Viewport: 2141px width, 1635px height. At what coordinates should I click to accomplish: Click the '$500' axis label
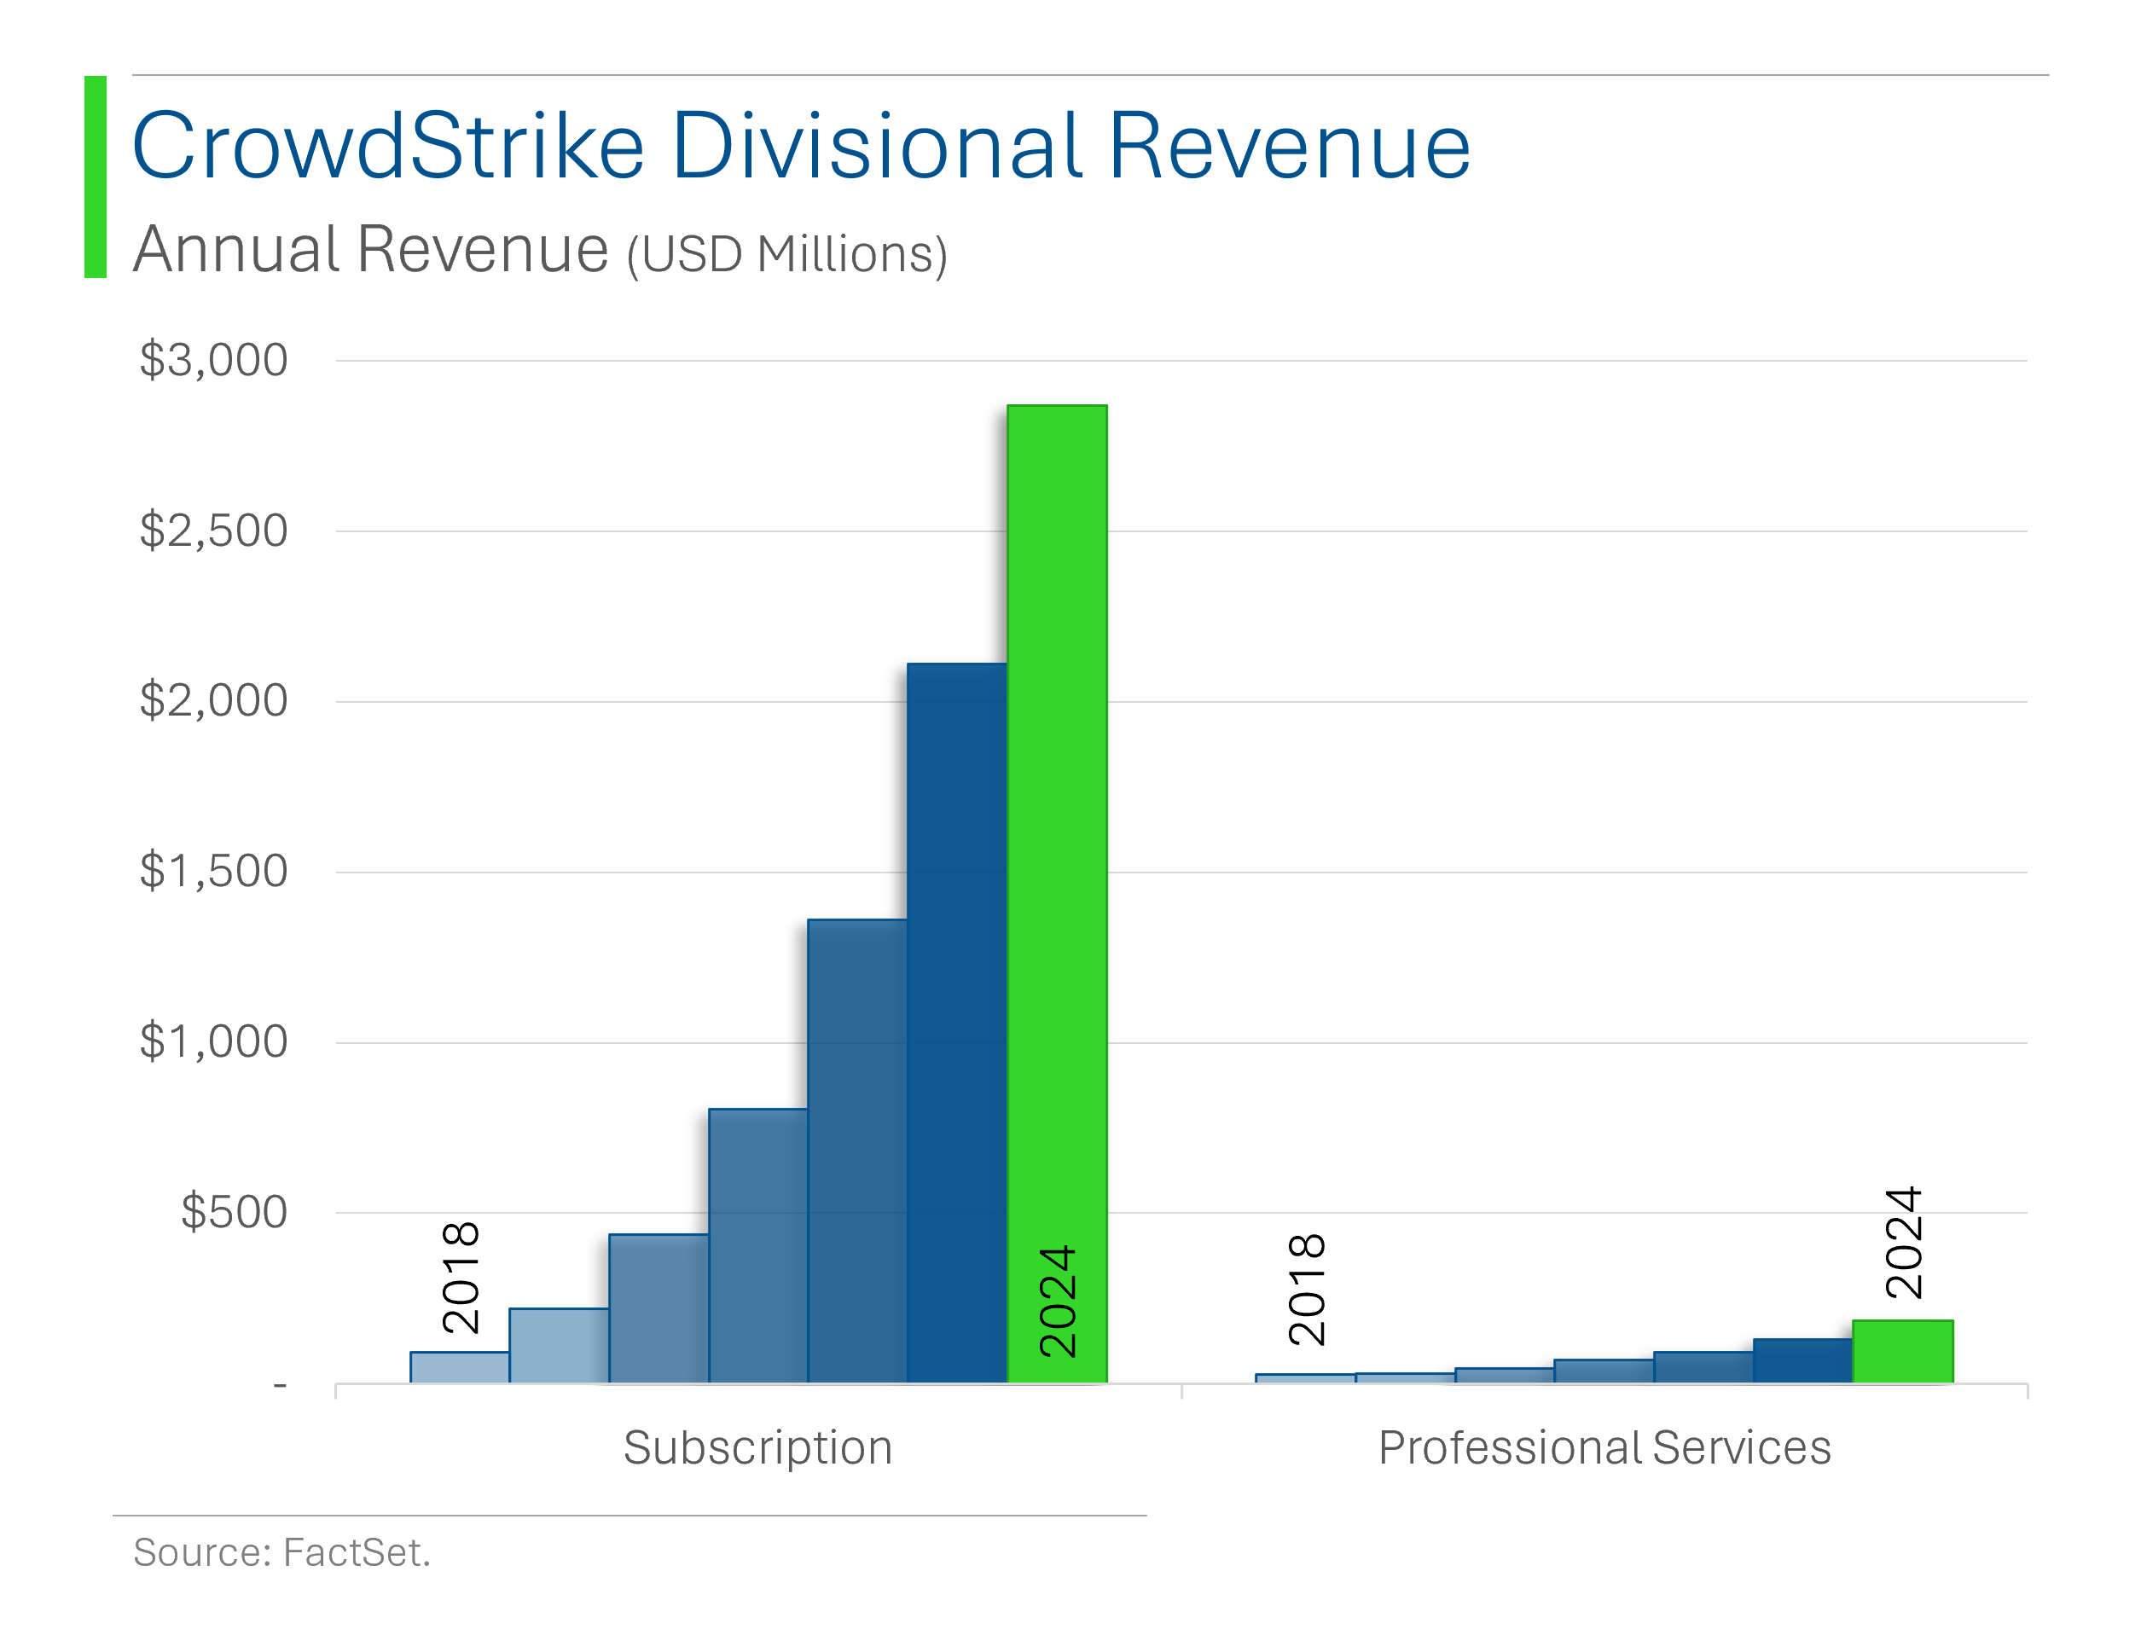click(x=235, y=1213)
